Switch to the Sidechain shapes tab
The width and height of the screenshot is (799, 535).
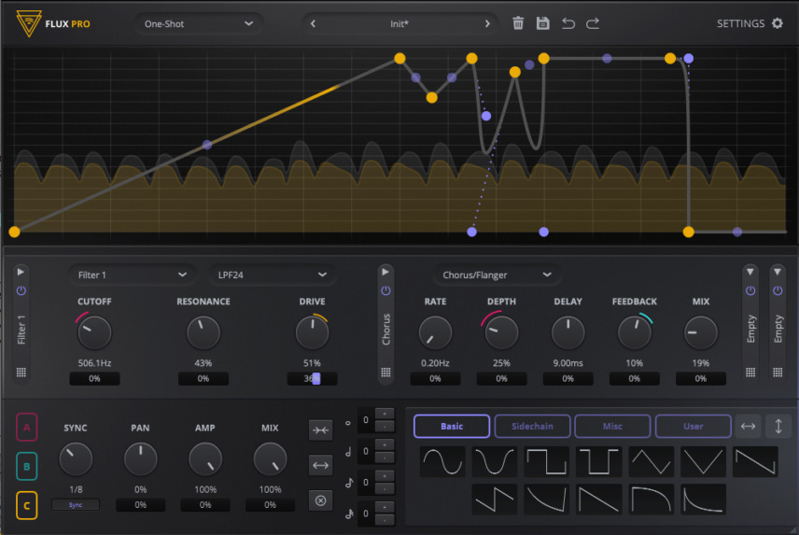click(x=532, y=426)
